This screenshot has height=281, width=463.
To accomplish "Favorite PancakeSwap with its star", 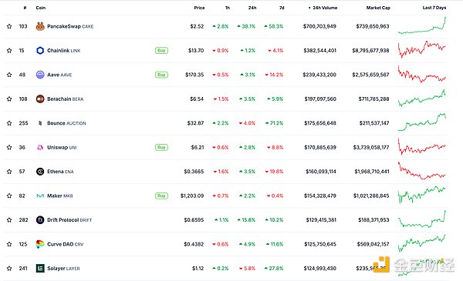I will click(x=9, y=26).
